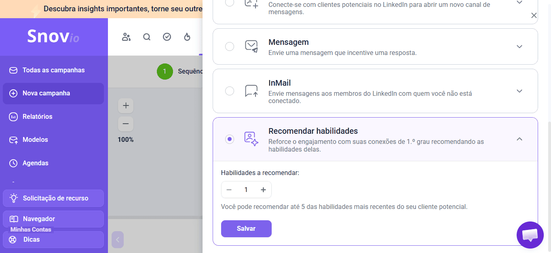This screenshot has height=253, width=551.
Task: Go to Relatórios in the sidebar
Action: (x=53, y=116)
